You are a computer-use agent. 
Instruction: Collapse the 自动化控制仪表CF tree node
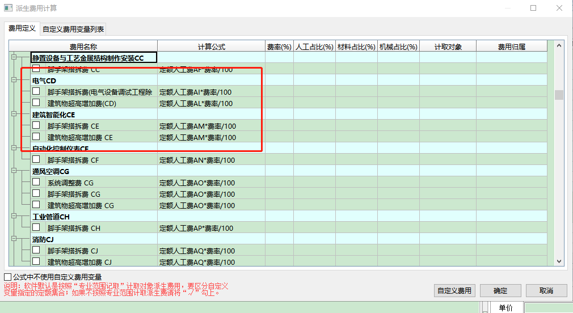[x=14, y=147]
